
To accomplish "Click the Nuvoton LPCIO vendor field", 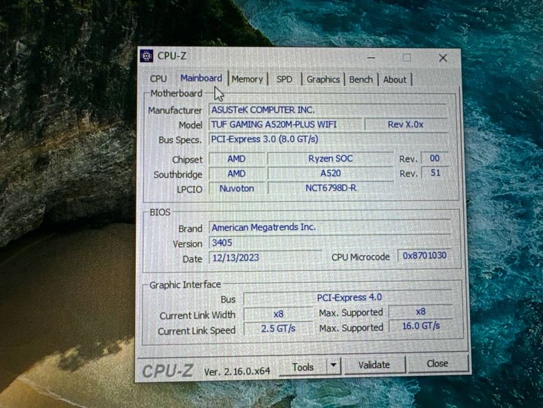I will 236,188.
